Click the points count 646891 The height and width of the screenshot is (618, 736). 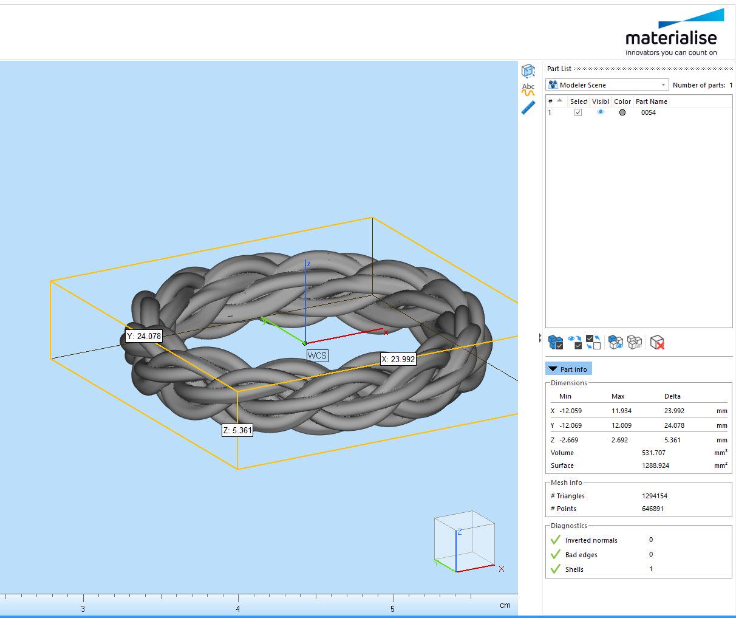click(652, 509)
